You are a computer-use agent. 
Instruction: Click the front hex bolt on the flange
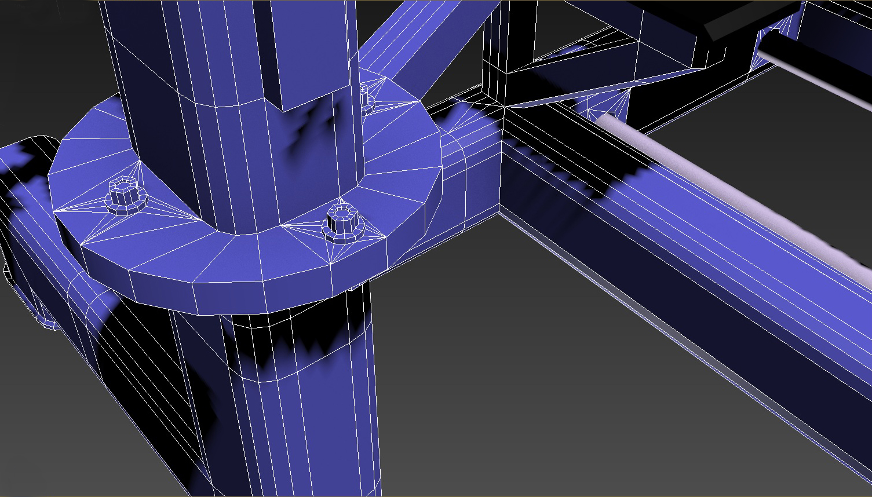point(341,222)
